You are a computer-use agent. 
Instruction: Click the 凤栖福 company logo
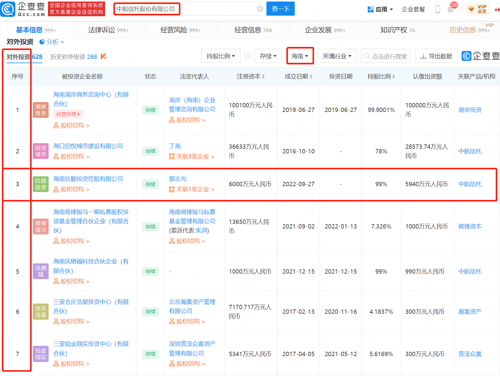pos(41,271)
